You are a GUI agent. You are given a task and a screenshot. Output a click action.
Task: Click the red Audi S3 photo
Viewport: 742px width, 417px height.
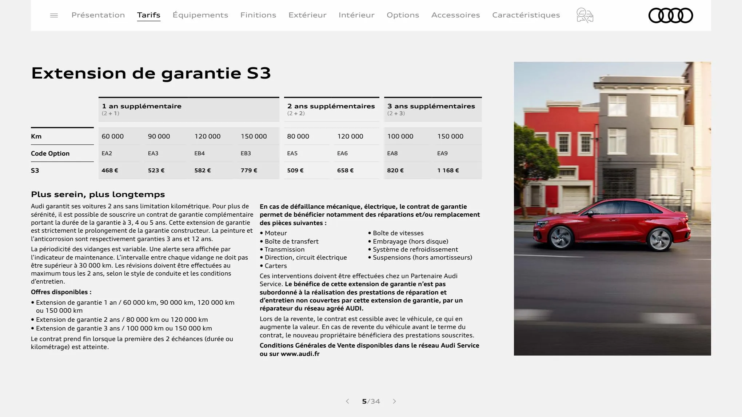pos(612,208)
